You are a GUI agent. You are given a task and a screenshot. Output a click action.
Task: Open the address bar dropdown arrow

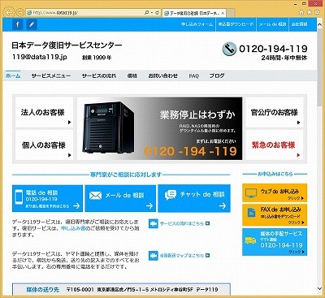[x=152, y=12]
